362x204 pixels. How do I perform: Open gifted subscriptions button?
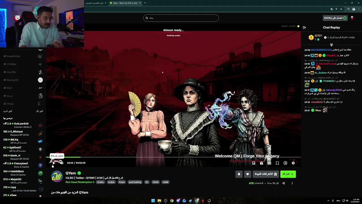click(x=266, y=174)
